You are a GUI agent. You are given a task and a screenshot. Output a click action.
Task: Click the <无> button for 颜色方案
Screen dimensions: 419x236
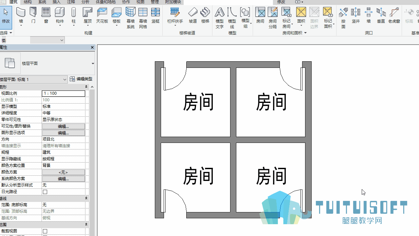pyautogui.click(x=64, y=172)
